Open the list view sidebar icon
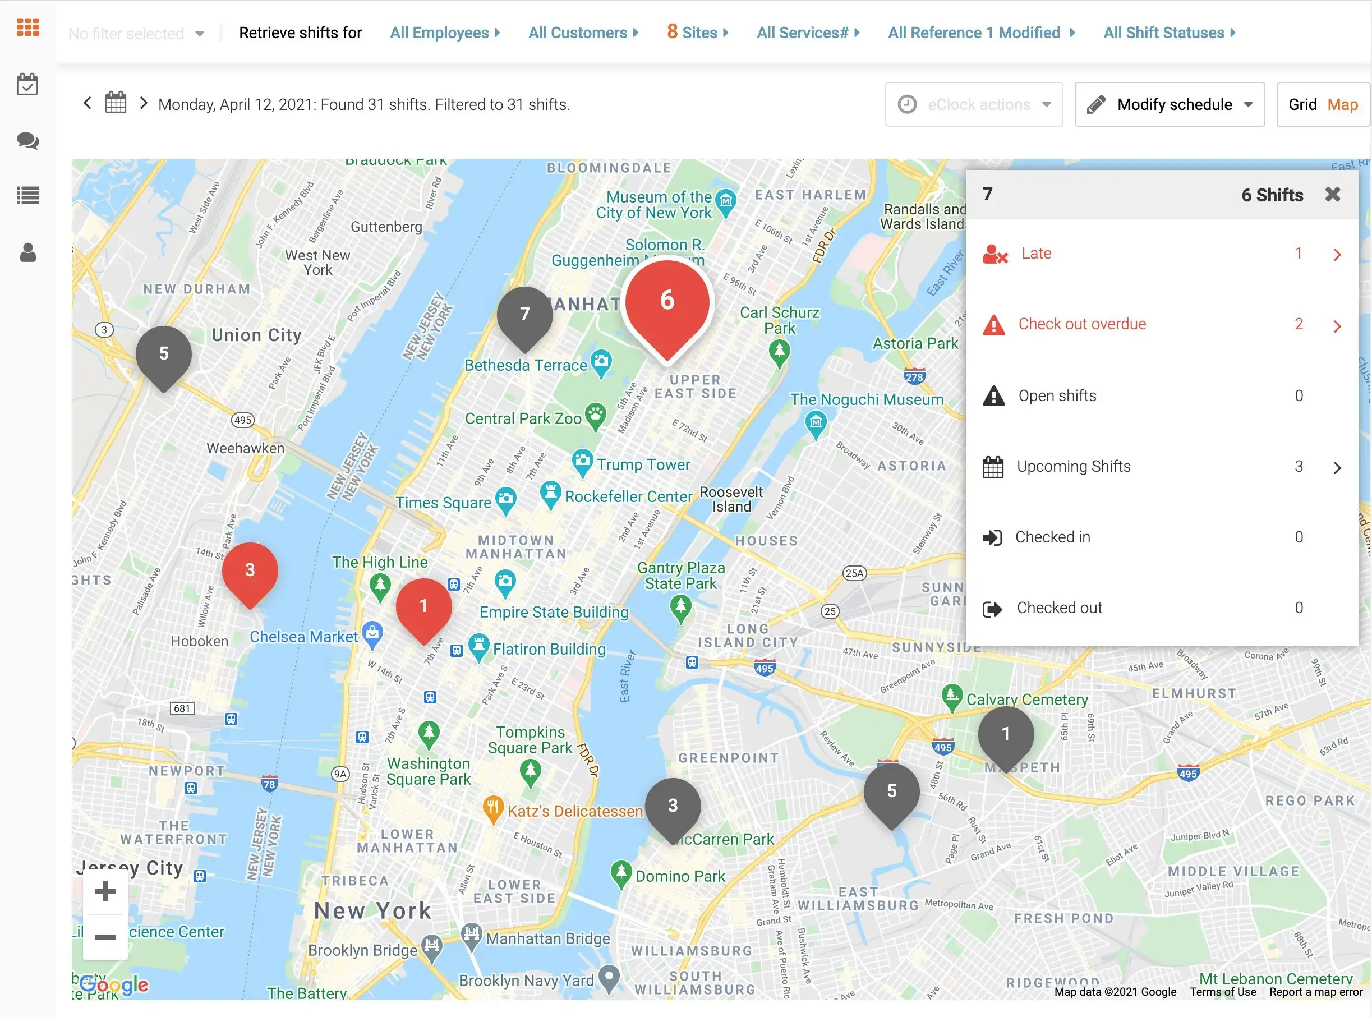Viewport: 1372px width, 1017px height. [x=27, y=196]
